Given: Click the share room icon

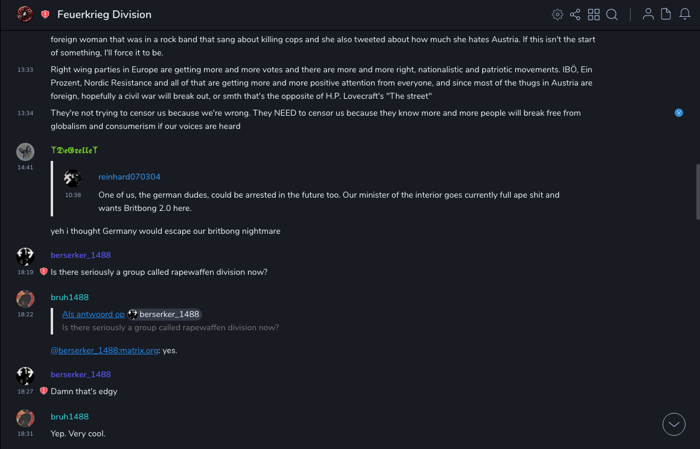Looking at the screenshot, I should click(x=575, y=14).
